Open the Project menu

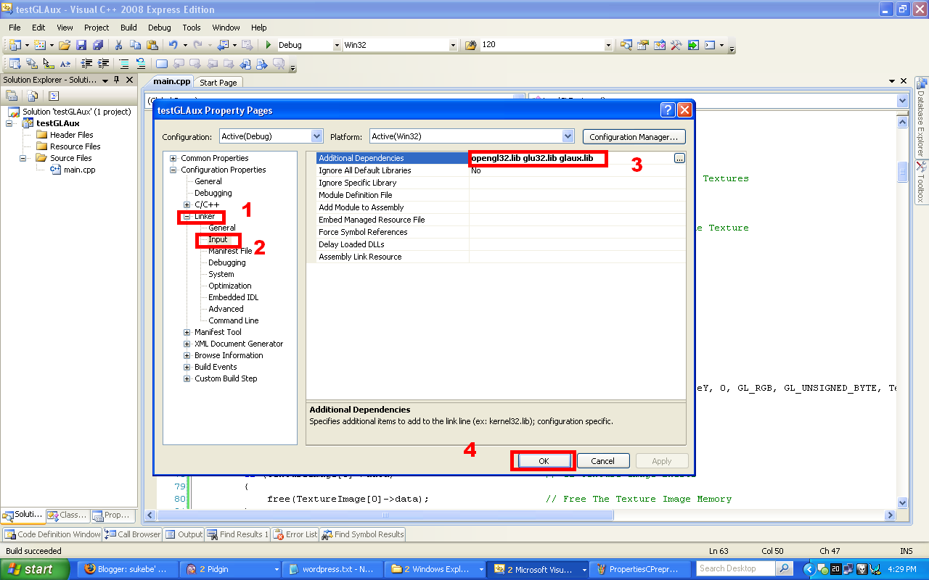pos(97,28)
